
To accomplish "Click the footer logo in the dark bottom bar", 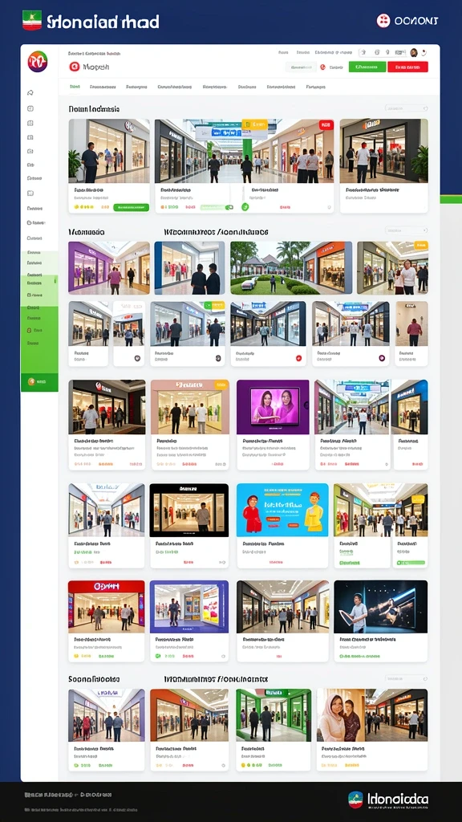I will 388,800.
